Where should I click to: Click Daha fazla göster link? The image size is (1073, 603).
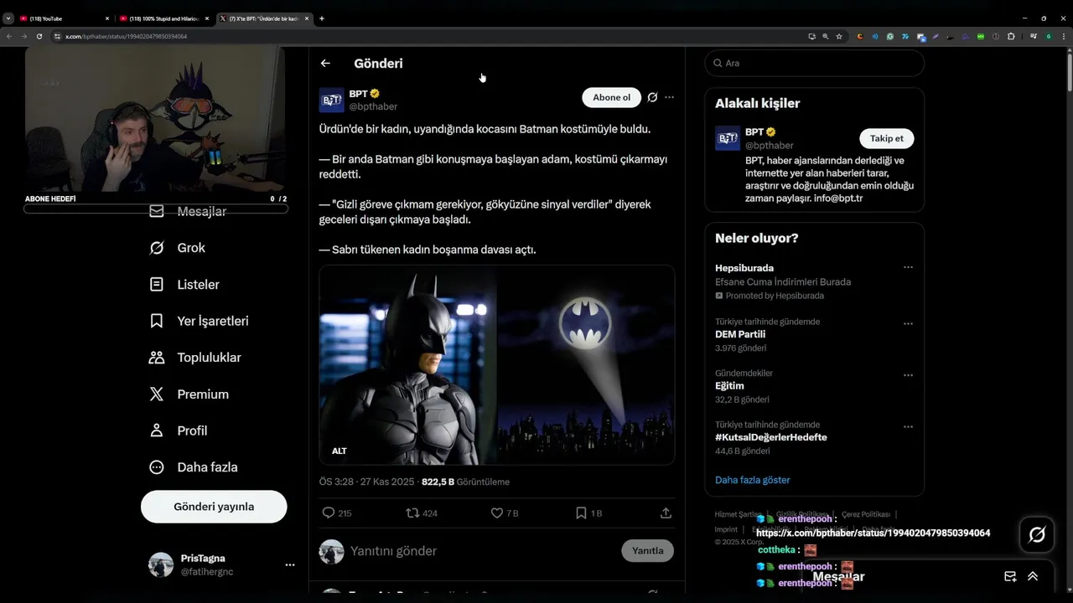click(753, 480)
